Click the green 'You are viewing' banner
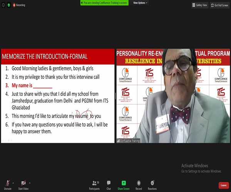The image size is (231, 192). coord(104,3)
